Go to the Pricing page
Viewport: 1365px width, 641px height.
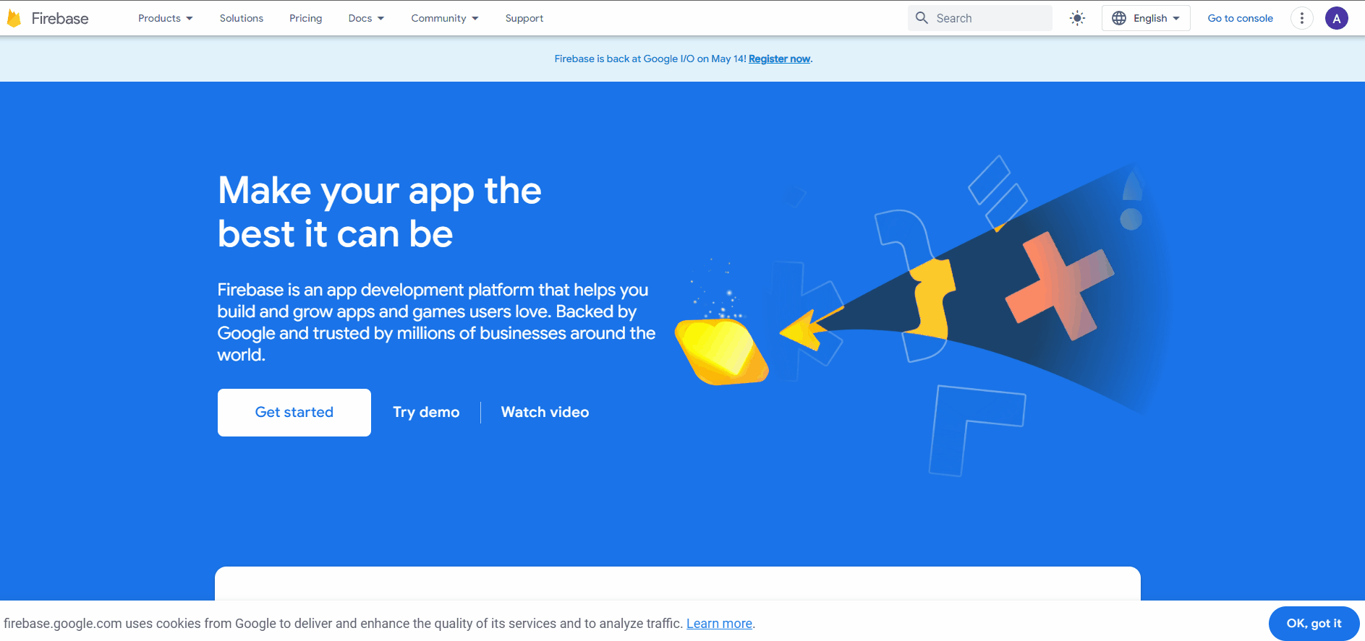[x=306, y=18]
